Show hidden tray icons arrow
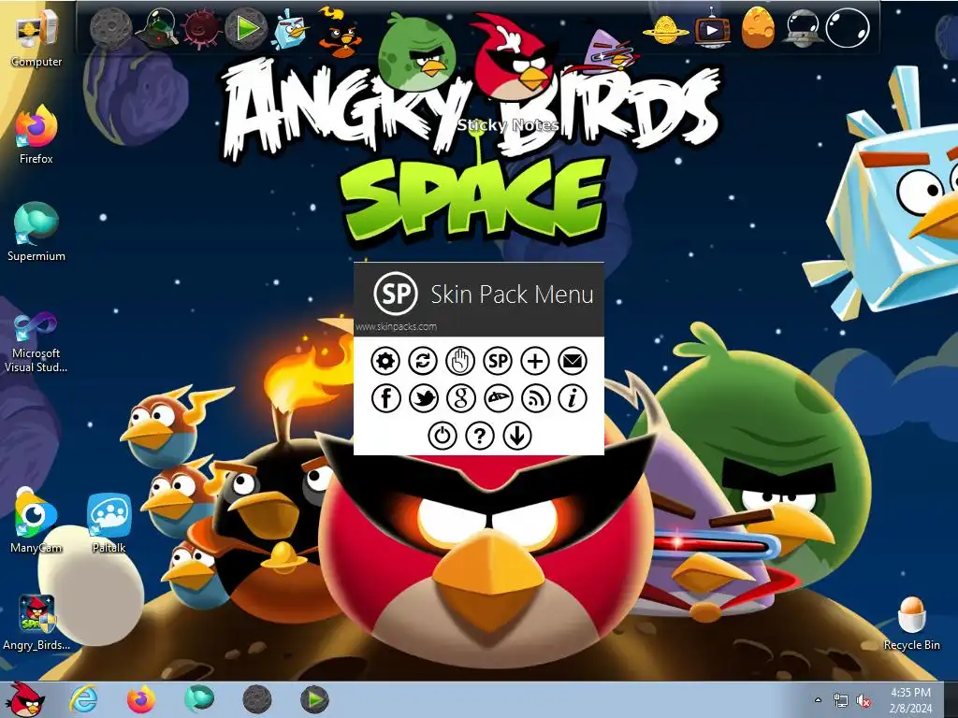The image size is (958, 718). (x=818, y=699)
